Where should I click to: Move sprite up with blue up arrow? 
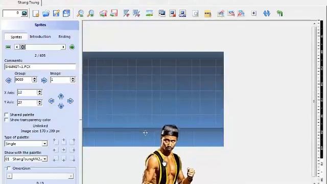tap(61, 96)
